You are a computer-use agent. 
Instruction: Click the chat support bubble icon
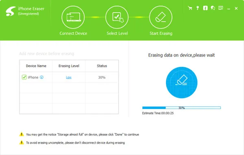point(213,8)
